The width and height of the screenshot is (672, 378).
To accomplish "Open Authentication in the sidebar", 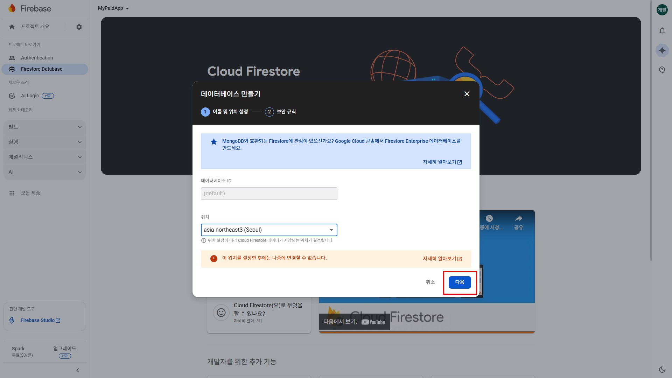I will 37,58.
